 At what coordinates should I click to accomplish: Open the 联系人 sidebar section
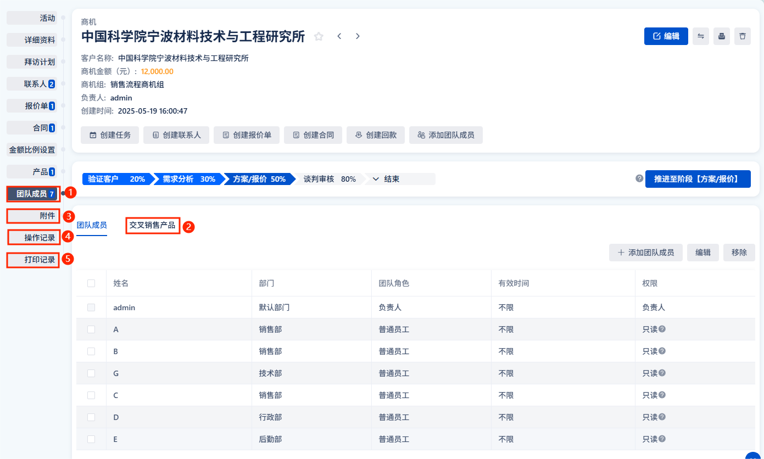coord(32,84)
